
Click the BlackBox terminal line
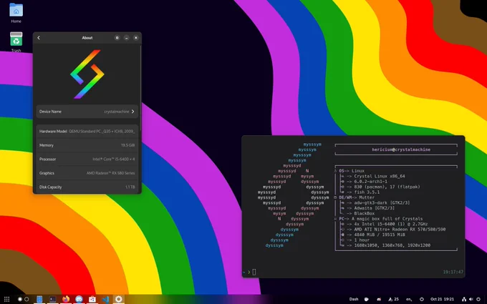tap(365, 213)
